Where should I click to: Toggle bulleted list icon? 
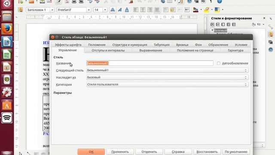point(173,9)
